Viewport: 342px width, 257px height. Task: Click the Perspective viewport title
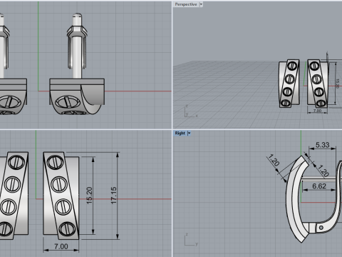tap(186, 4)
